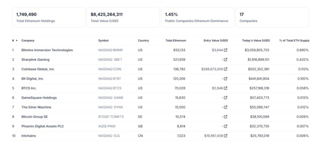Open external link icon in GameSquare Holdings row
Image resolution: width=316 pixels, height=146 pixels.
pos(226,98)
